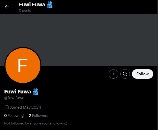158x130 pixels.
Task: Click the calendar icon beside Joined date
Action: point(7,107)
